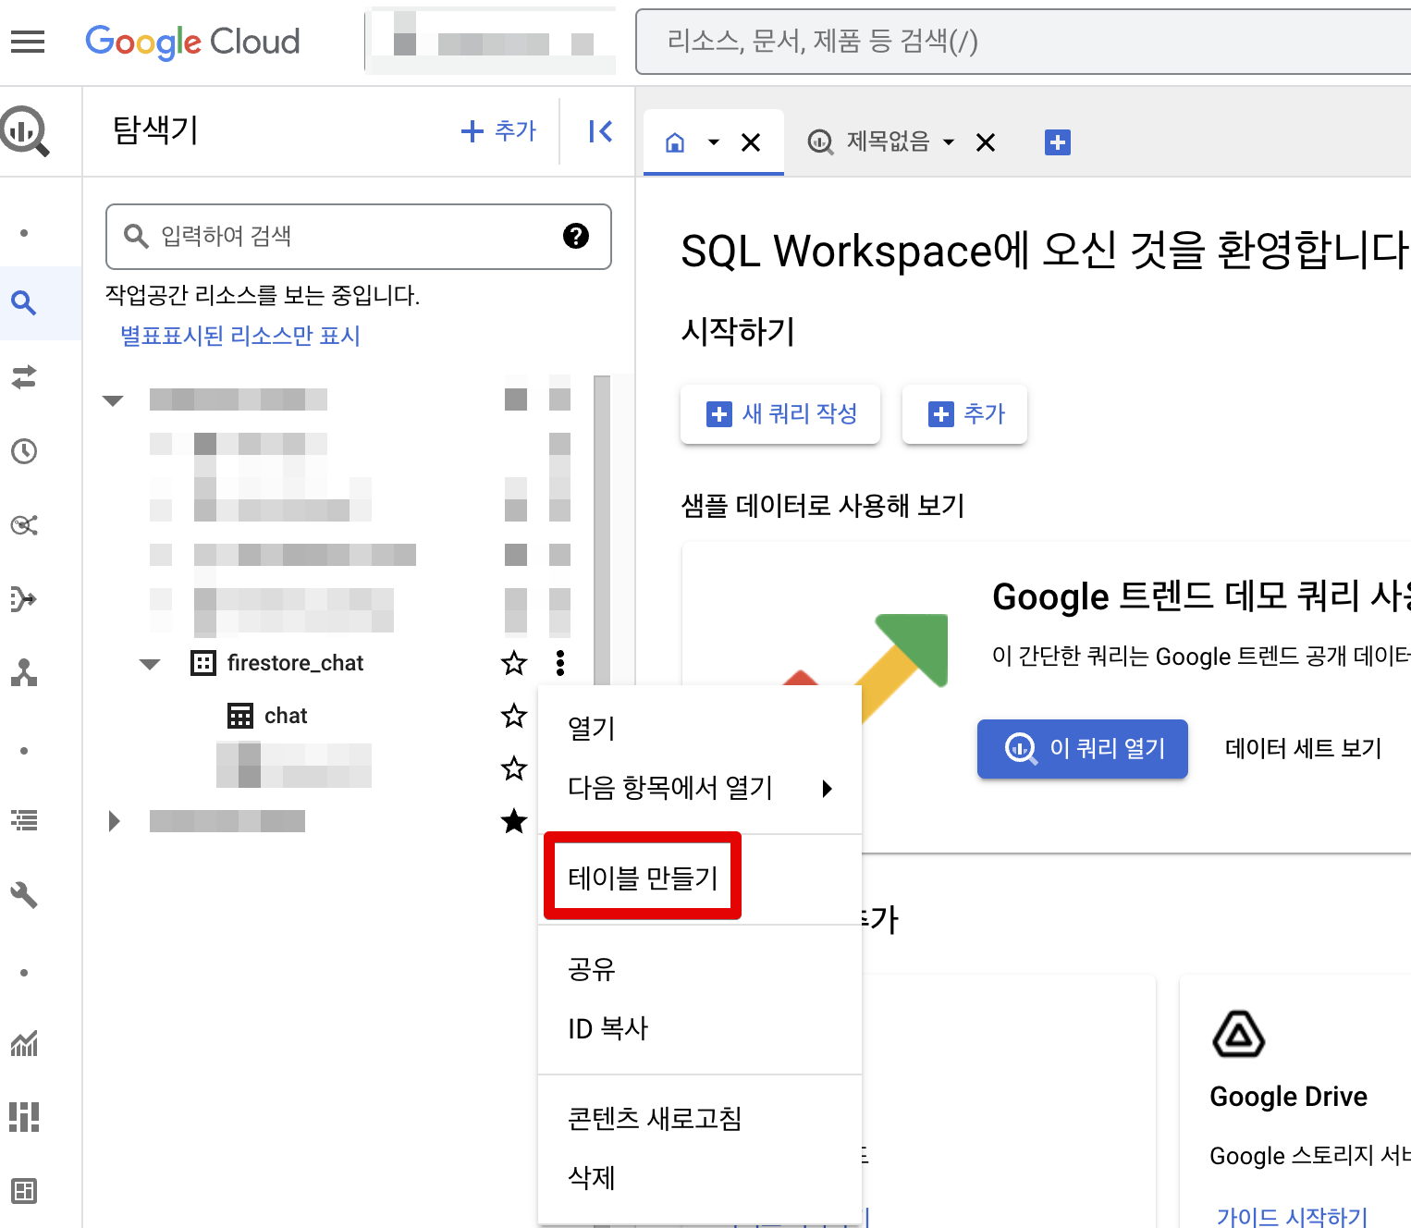Image resolution: width=1411 pixels, height=1228 pixels.
Task: Add new query tab plus icon
Action: pyautogui.click(x=1058, y=142)
